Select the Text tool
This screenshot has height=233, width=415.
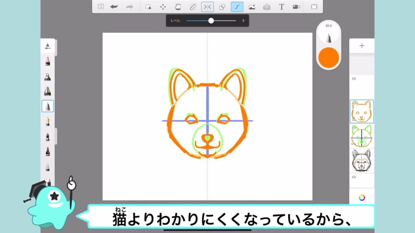coord(282,6)
